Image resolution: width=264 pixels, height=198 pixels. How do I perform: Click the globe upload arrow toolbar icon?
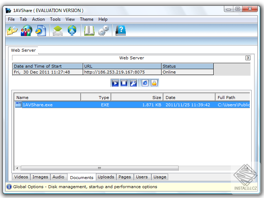pos(72,31)
